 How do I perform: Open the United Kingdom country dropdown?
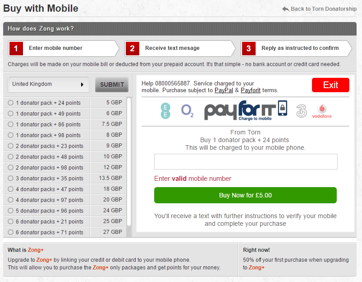49,84
